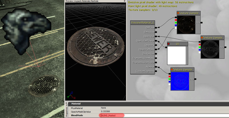This screenshot has height=118, width=229.
Task: Click RGB black output of Normal Texture Sample
Action: click(169, 74)
